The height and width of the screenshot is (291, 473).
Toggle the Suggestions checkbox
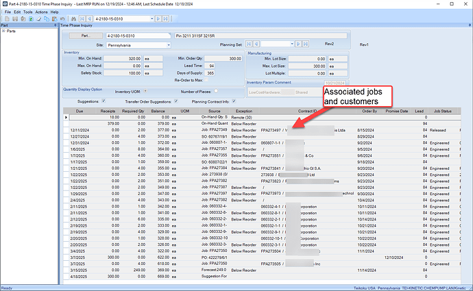coord(104,101)
